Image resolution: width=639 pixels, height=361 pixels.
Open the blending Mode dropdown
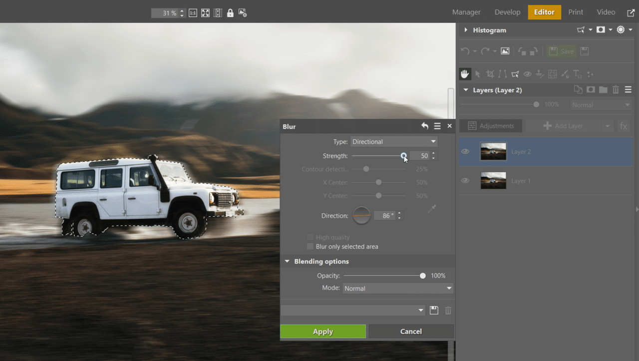[x=397, y=288]
